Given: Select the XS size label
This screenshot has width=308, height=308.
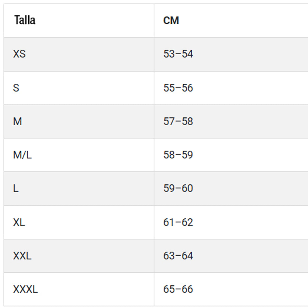Looking at the screenshot, I should coord(19,54).
